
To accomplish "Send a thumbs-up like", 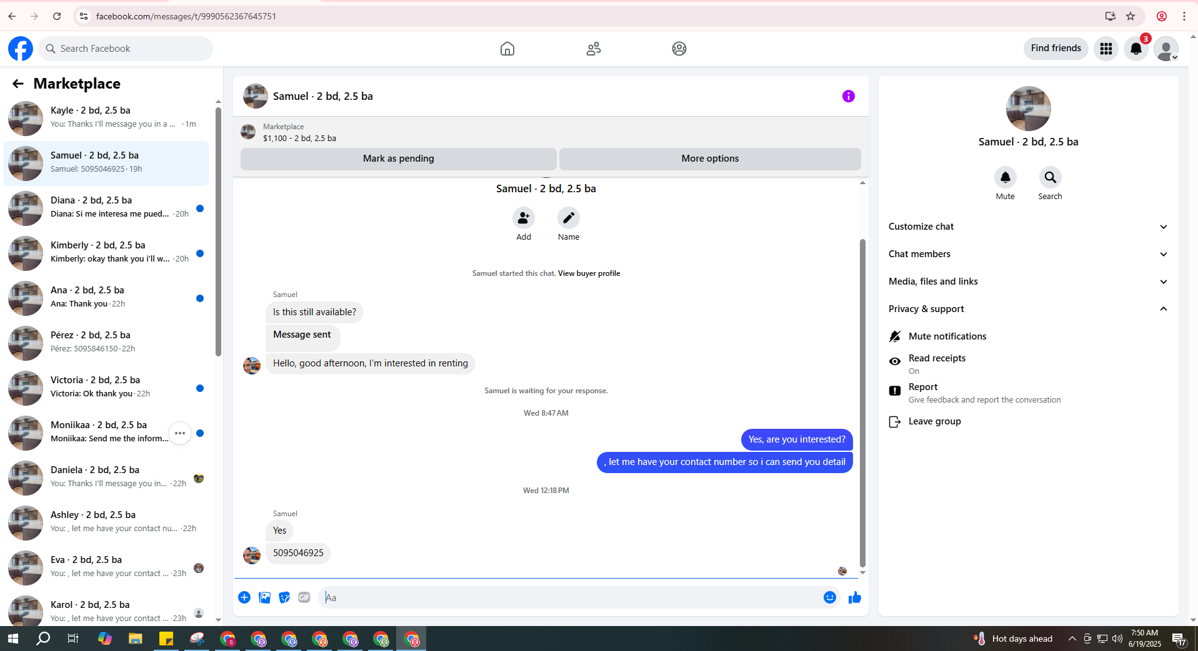I will tap(855, 597).
